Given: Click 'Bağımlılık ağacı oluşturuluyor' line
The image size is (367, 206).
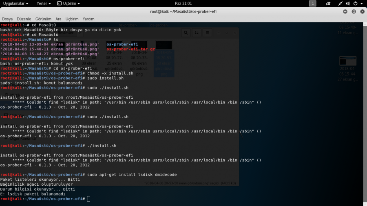Looking at the screenshot, I should pos(36,184).
